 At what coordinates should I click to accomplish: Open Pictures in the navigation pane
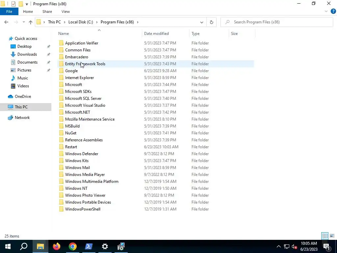click(24, 70)
